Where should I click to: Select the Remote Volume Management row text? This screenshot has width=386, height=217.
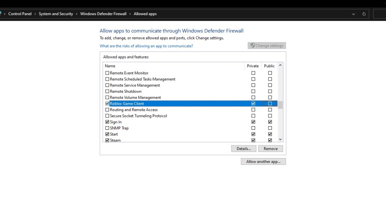pos(135,97)
